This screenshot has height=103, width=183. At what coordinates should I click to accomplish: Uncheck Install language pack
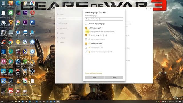coord(86,28)
